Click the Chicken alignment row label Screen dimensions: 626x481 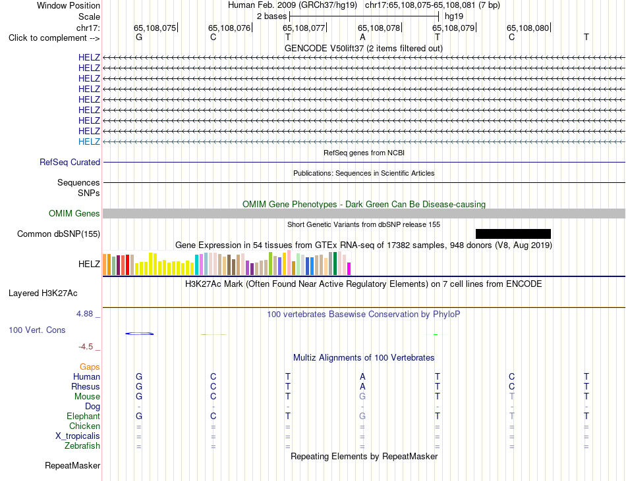(84, 426)
